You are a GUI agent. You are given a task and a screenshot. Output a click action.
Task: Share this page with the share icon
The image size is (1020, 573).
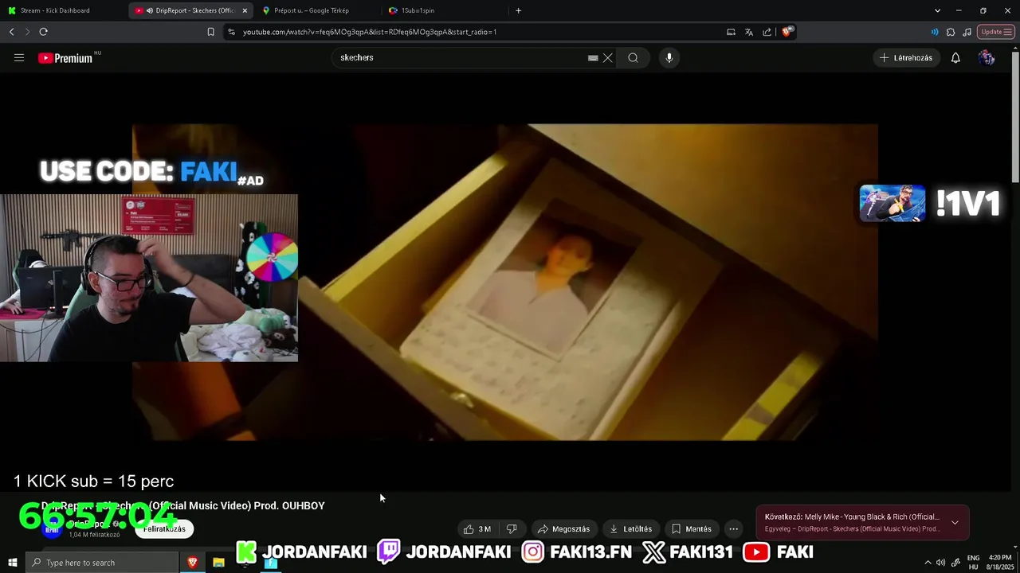click(x=767, y=32)
